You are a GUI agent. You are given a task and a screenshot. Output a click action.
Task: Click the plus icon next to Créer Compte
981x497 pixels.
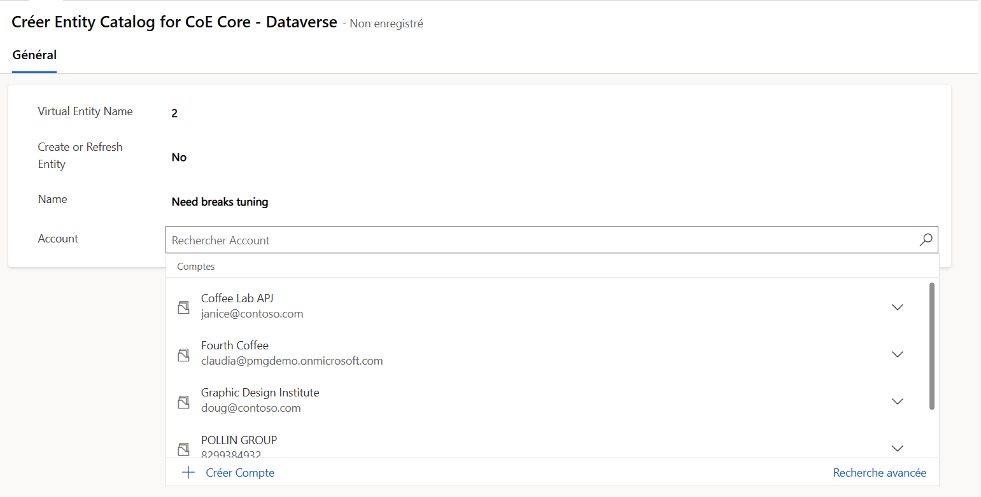click(188, 473)
